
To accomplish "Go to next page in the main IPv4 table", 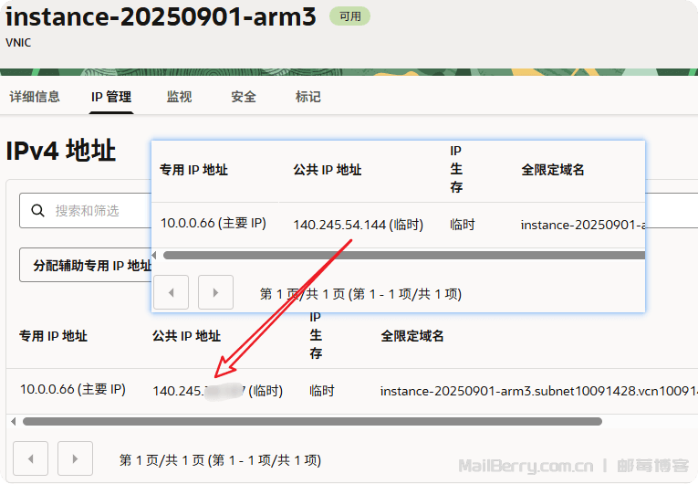I will coord(75,459).
